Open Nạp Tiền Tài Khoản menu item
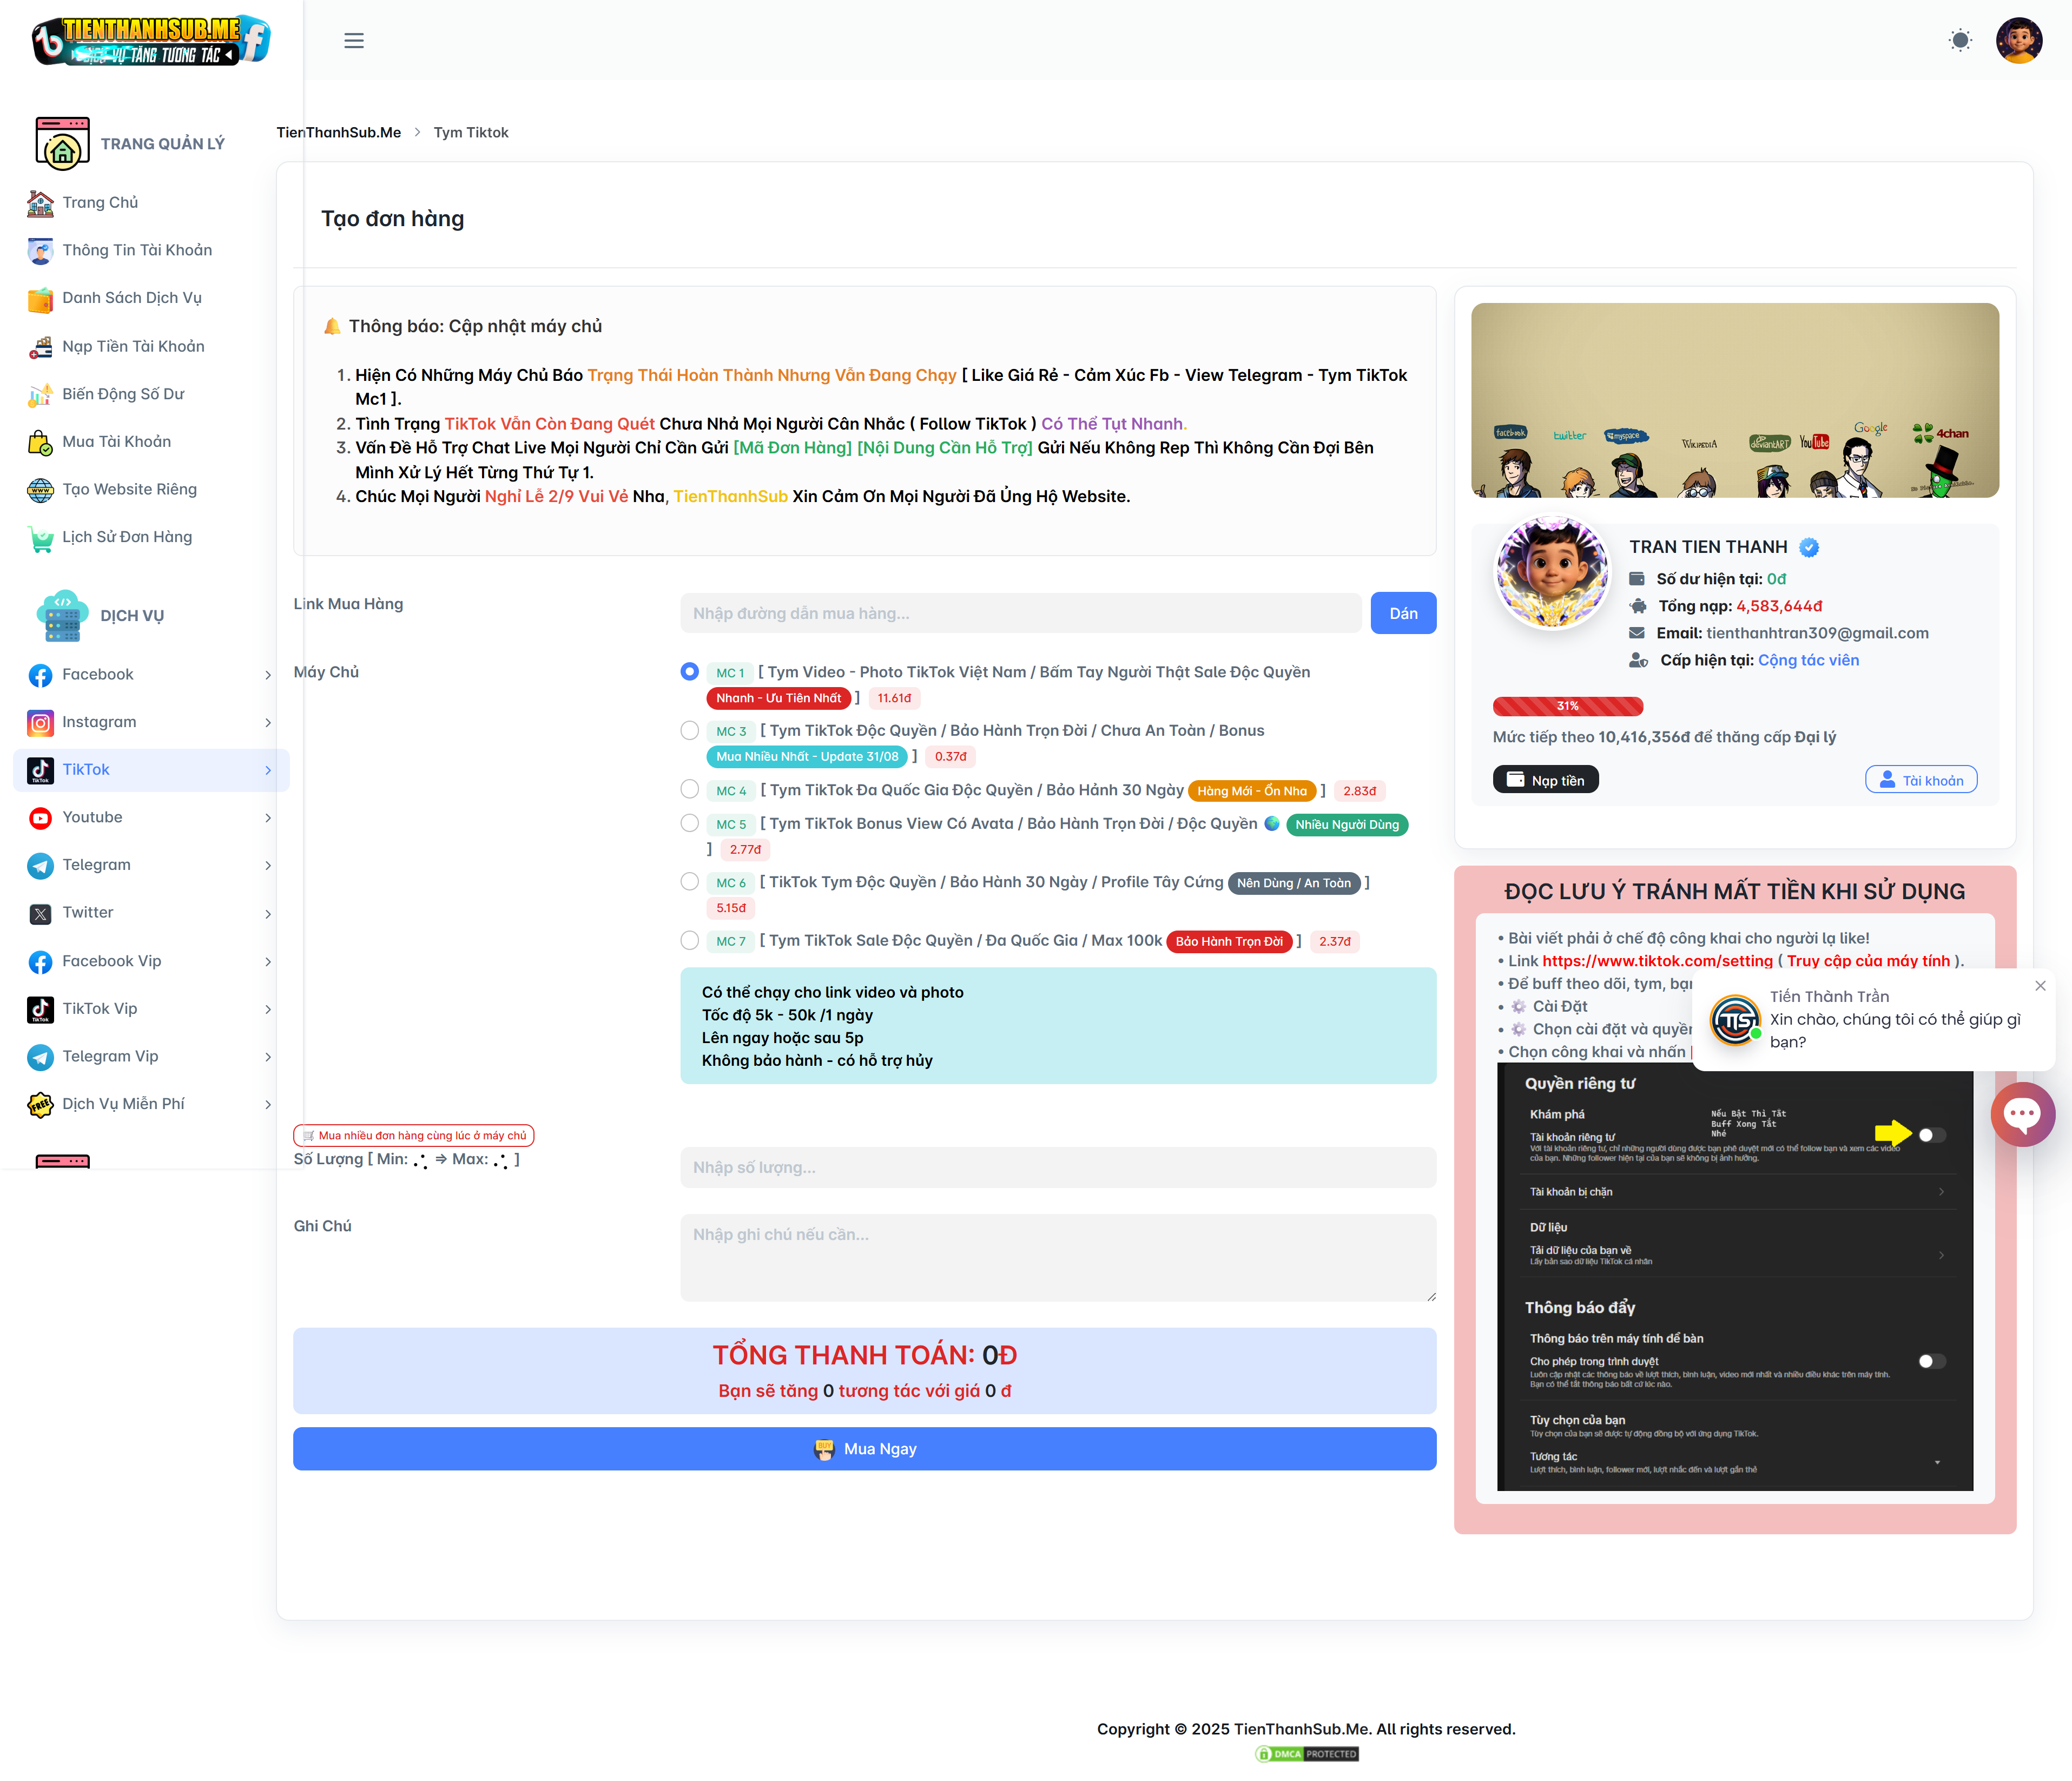The width and height of the screenshot is (2072, 1781). (133, 346)
